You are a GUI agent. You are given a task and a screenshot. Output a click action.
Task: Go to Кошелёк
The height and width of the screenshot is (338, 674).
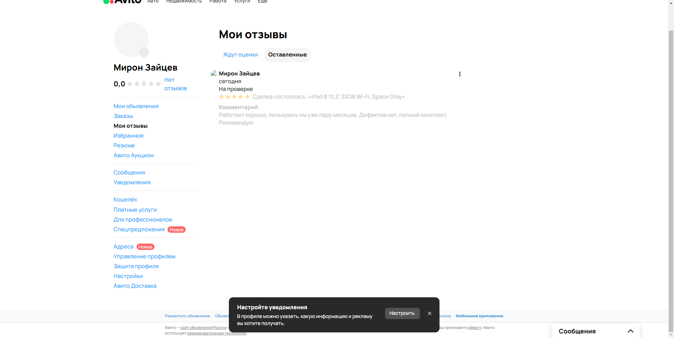coord(125,200)
